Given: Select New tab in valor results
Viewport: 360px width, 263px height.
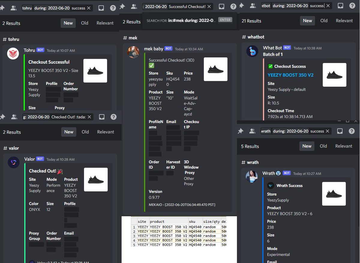Looking at the screenshot, I should [x=69, y=132].
